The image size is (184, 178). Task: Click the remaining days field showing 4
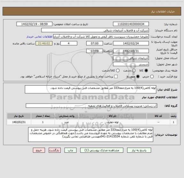69,43
